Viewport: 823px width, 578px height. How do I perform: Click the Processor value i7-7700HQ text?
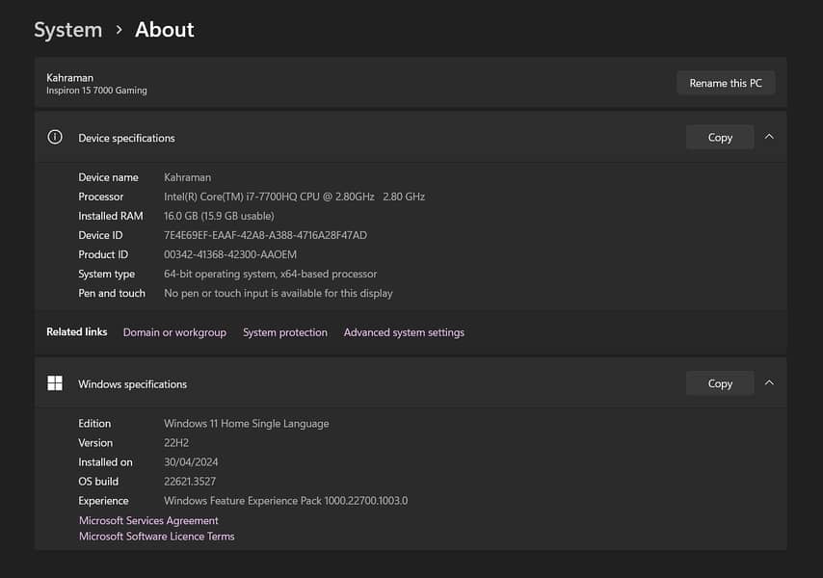294,197
